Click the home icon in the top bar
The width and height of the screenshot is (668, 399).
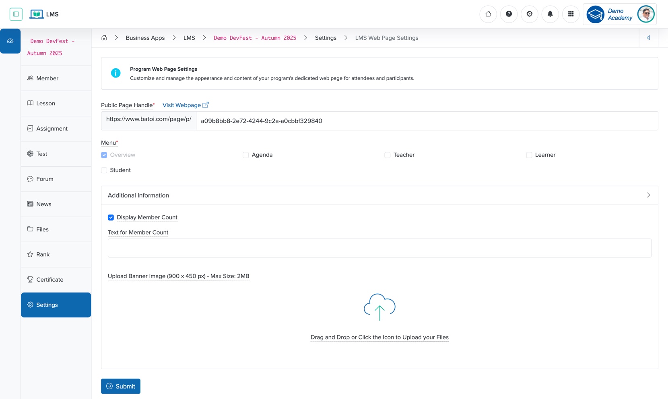[x=488, y=14]
